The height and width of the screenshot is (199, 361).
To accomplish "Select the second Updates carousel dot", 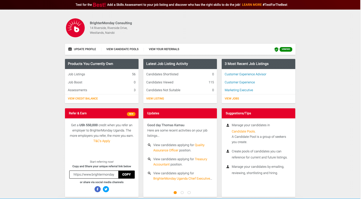I will (x=182, y=192).
